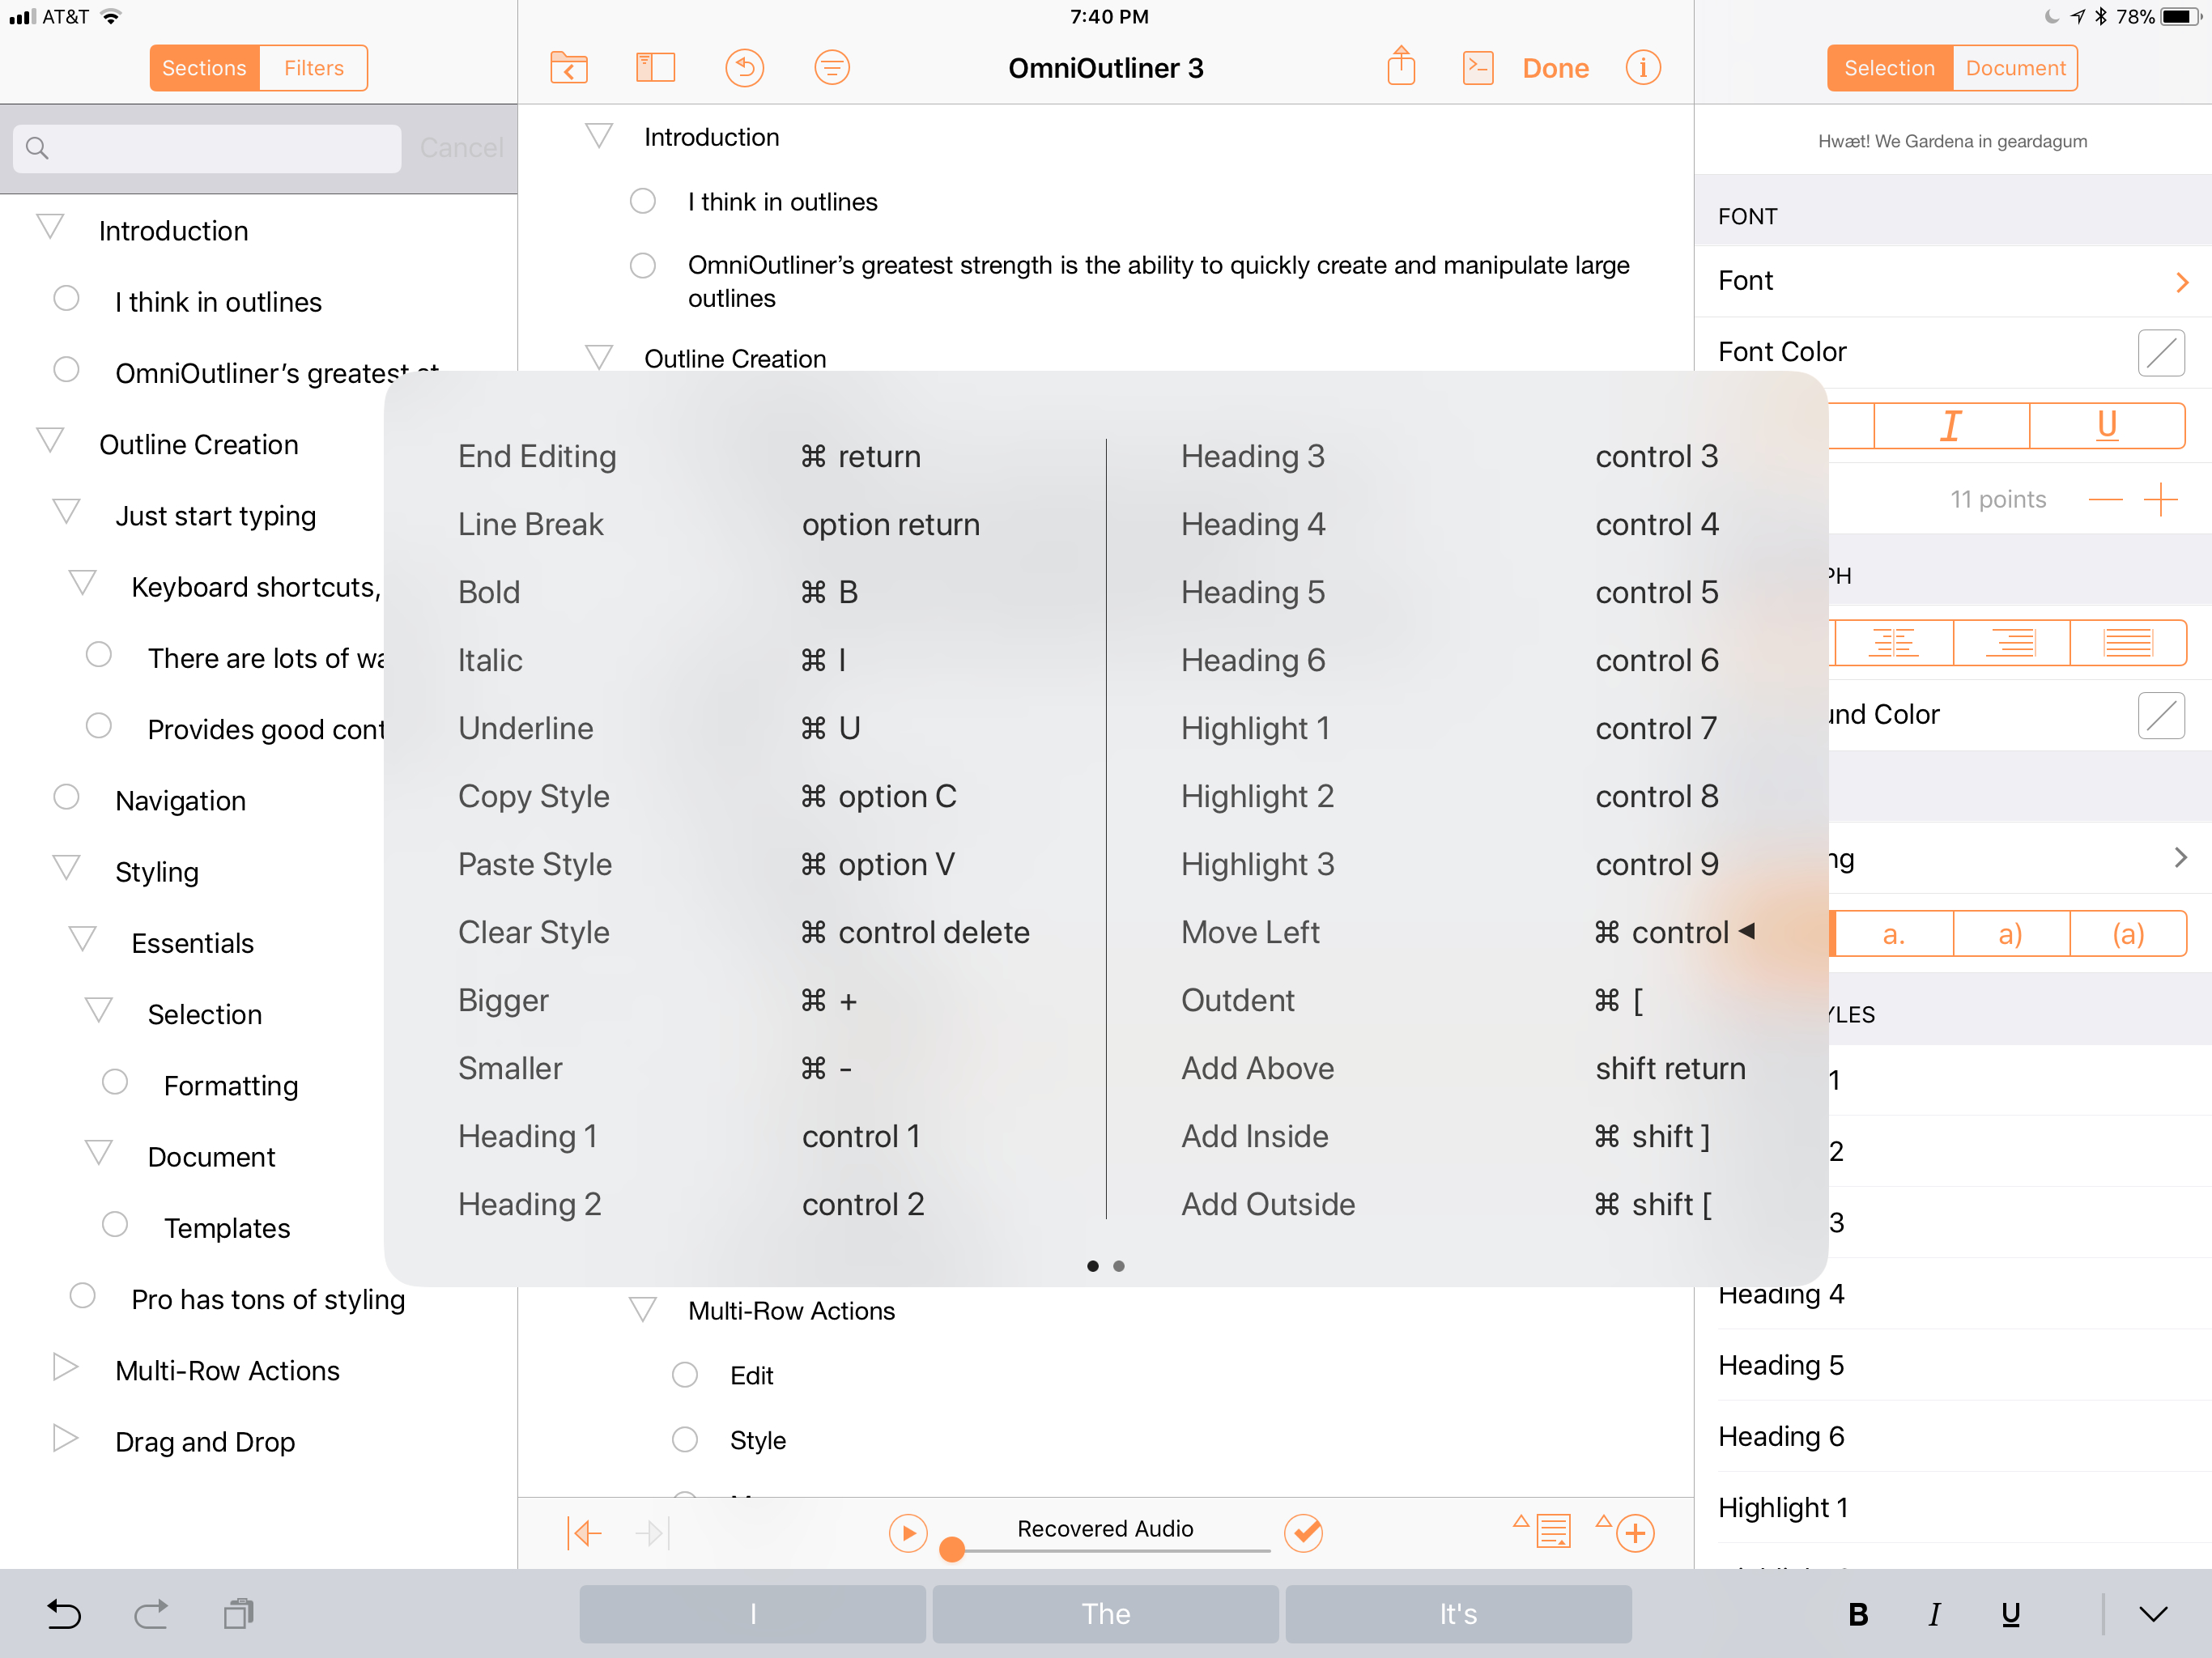The width and height of the screenshot is (2212, 1658).
Task: Dismiss keyboard with down chevron
Action: pos(2153,1614)
